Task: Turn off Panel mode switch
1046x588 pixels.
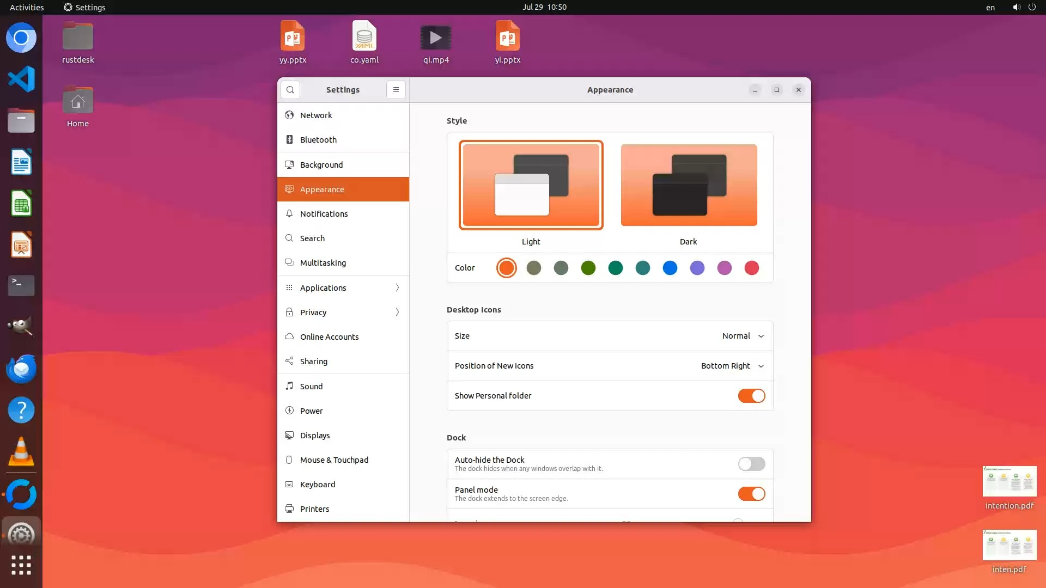Action: click(x=751, y=494)
